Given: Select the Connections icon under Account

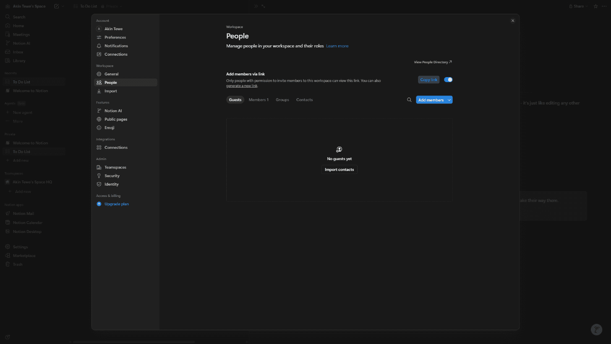Looking at the screenshot, I should [x=99, y=54].
